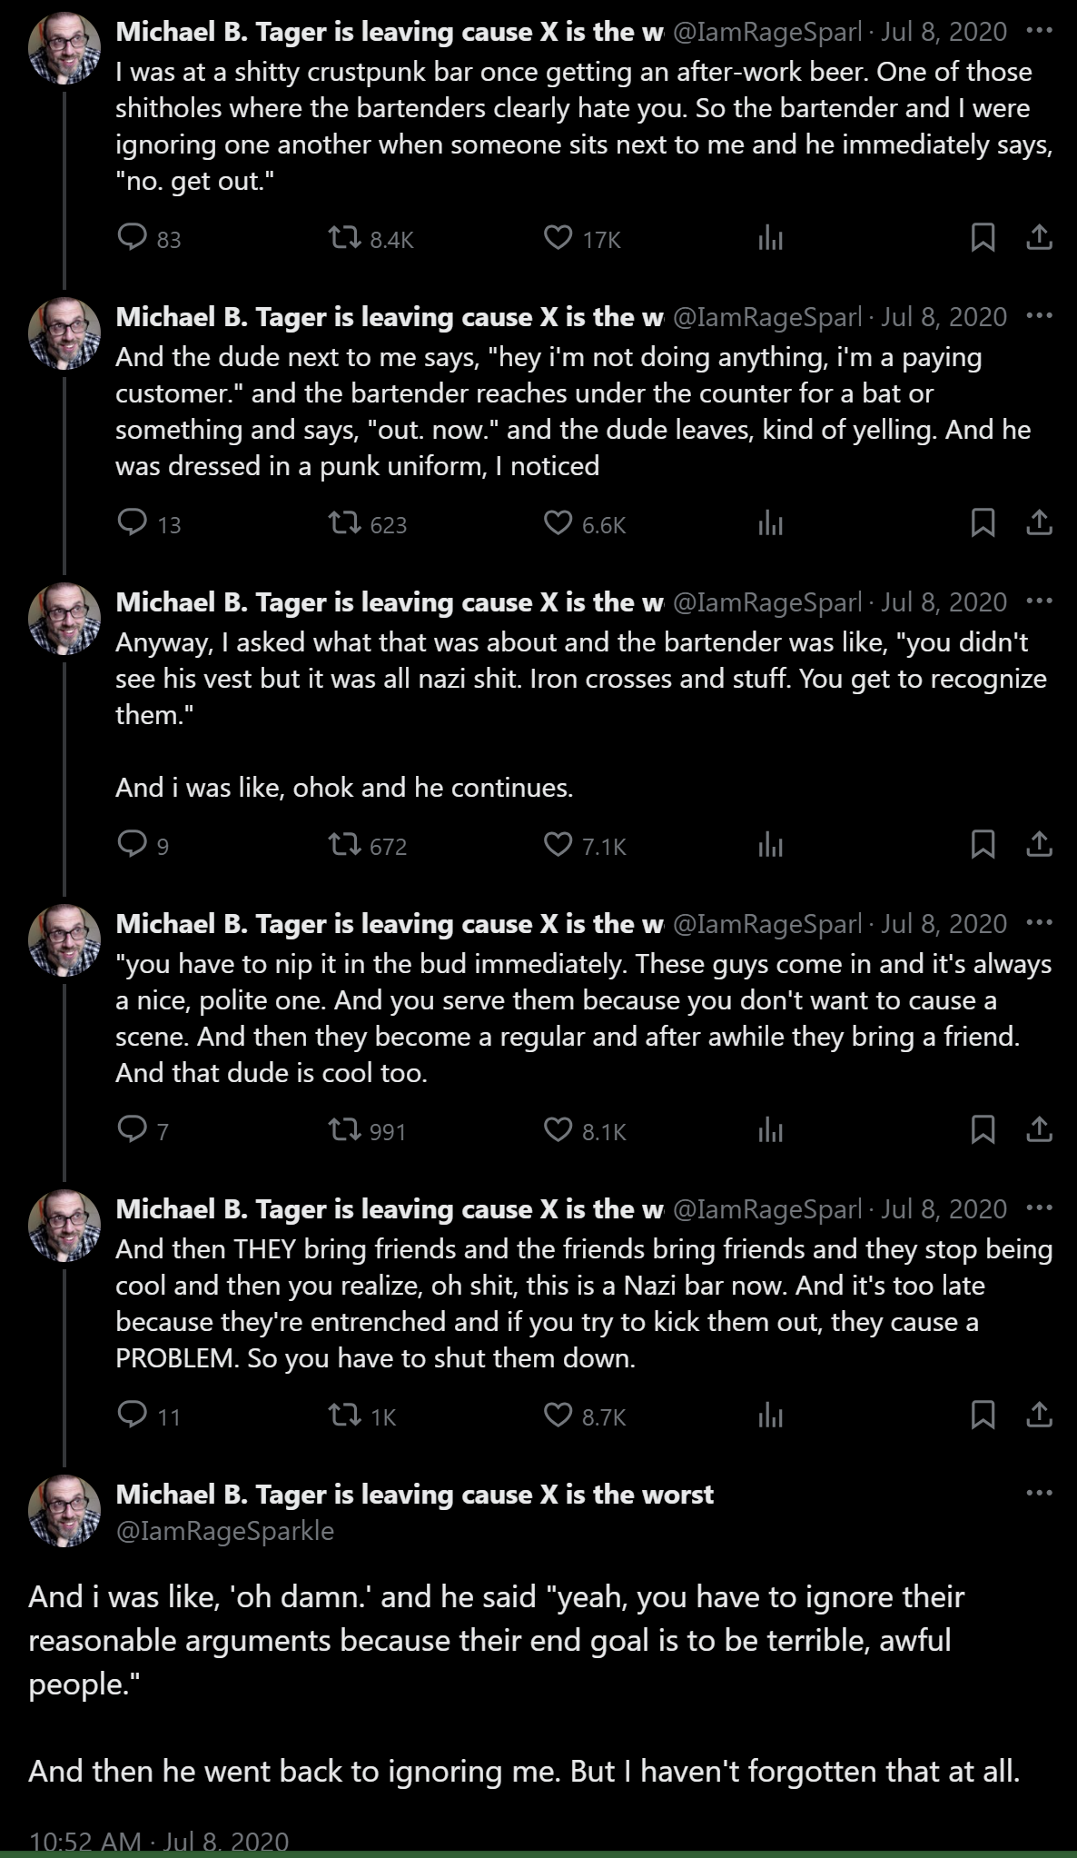The image size is (1077, 1858).
Task: Reply to the "crustpunk bar" first tweet
Action: pos(133,238)
